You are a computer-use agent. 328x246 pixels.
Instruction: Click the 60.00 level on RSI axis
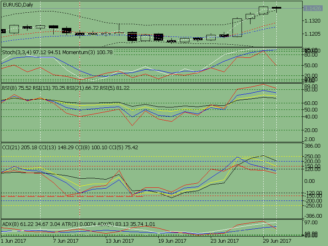311,103
